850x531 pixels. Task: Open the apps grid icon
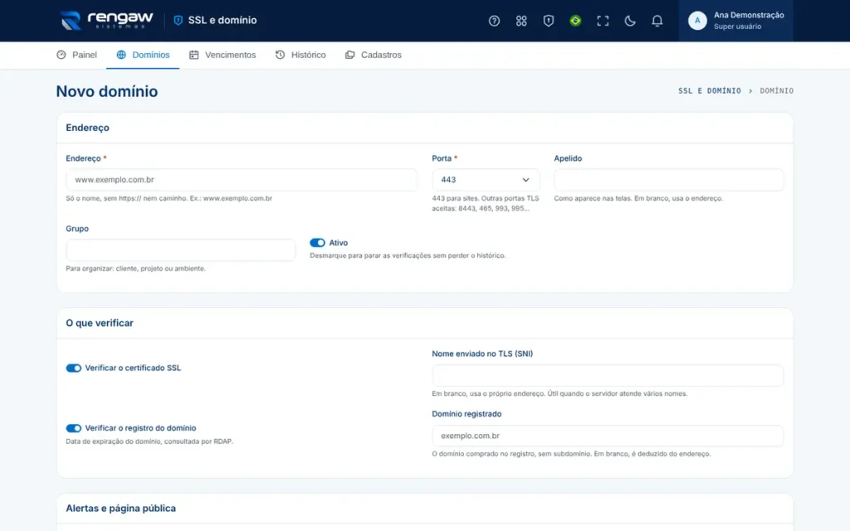521,21
